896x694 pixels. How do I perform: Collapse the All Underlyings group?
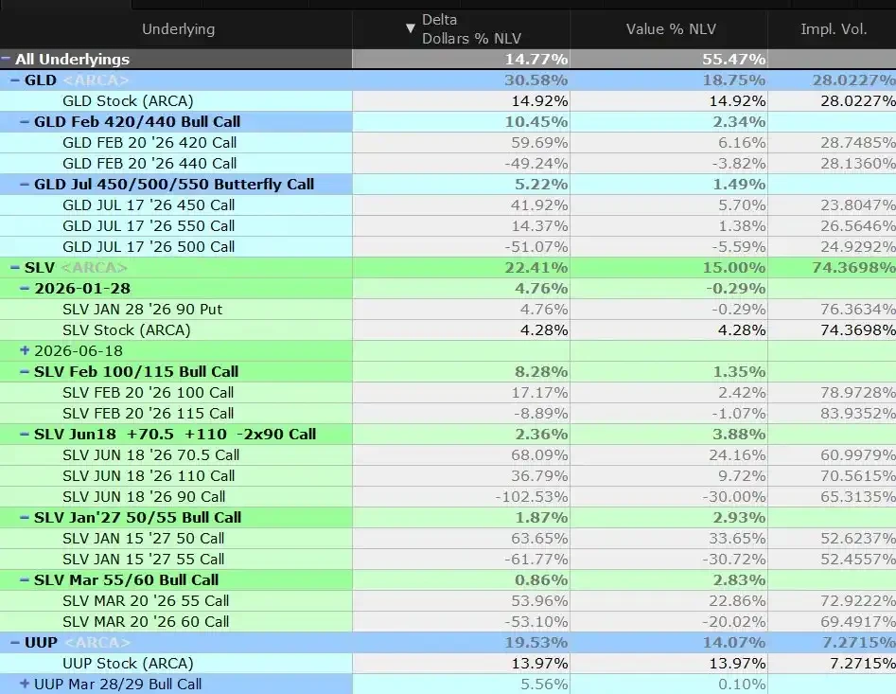(x=7, y=60)
